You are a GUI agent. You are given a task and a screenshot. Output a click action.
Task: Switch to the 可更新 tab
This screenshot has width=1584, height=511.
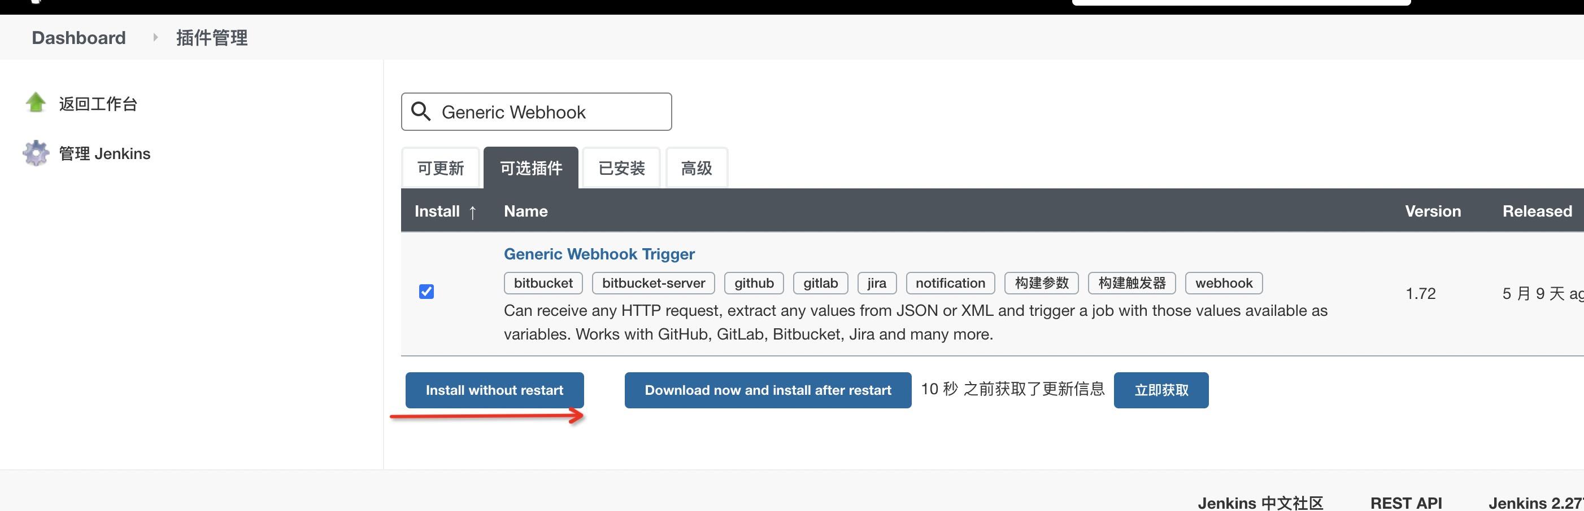[440, 168]
